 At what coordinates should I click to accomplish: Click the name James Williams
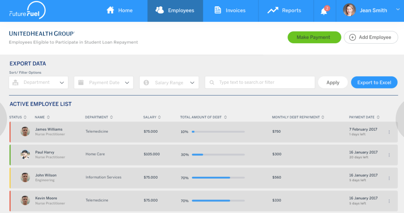point(49,129)
